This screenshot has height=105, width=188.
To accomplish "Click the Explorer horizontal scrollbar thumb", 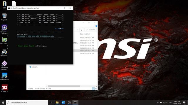I will tap(64, 86).
